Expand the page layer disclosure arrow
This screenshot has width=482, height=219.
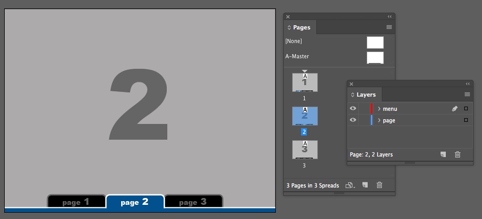point(379,120)
